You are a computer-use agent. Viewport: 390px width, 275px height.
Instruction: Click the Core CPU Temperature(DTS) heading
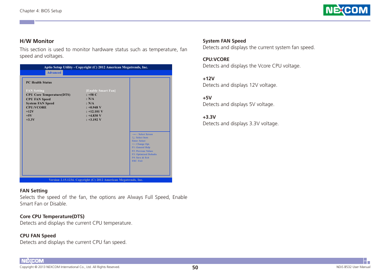(x=52, y=216)
